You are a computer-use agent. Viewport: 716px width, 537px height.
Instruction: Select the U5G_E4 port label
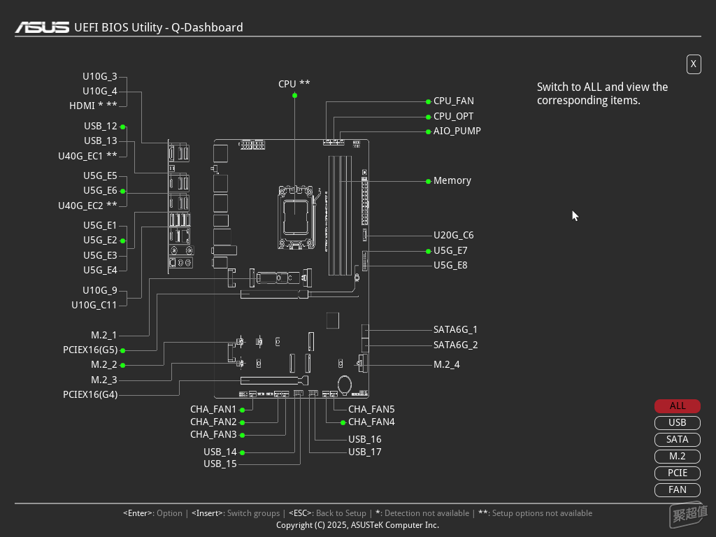(100, 271)
